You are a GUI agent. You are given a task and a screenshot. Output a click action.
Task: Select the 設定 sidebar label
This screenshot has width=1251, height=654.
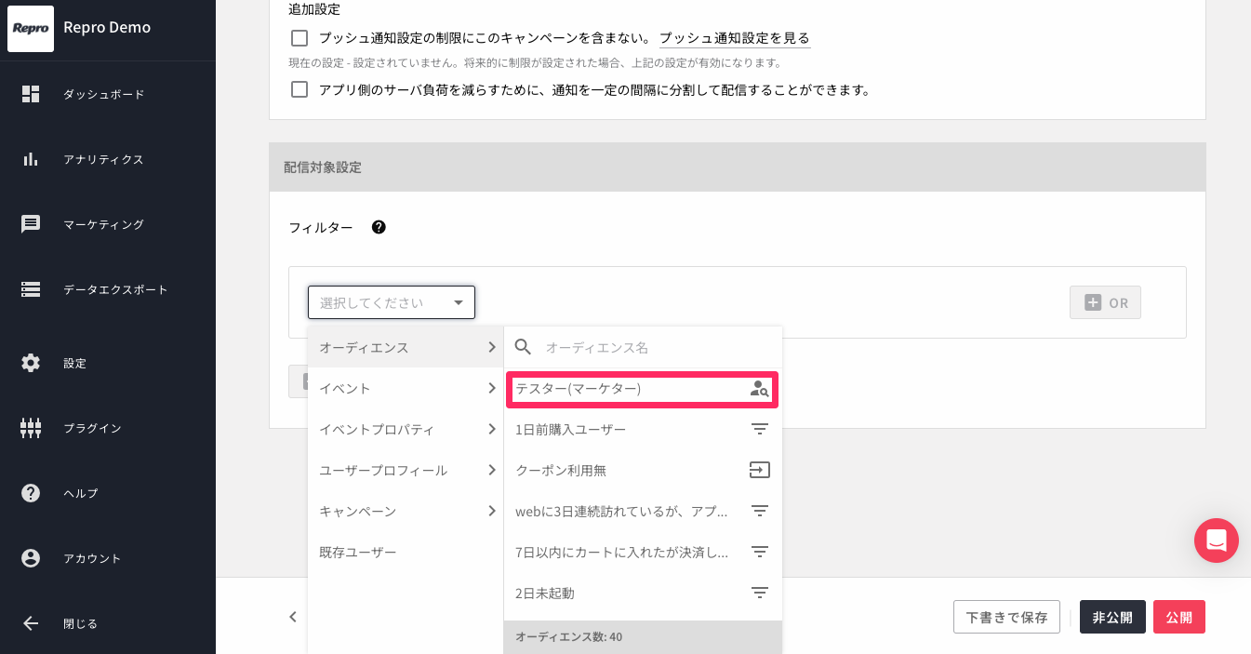74,363
